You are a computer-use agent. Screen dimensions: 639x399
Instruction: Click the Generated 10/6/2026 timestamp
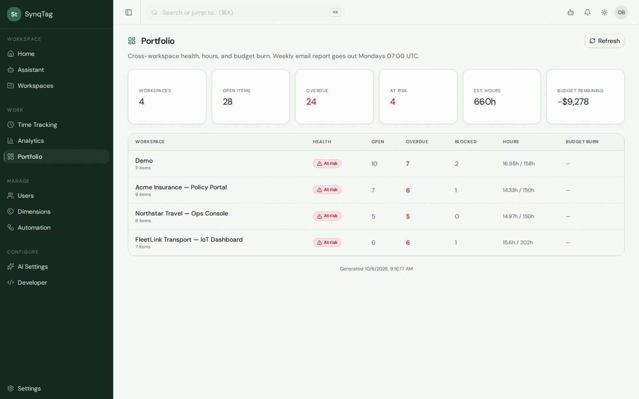click(376, 269)
